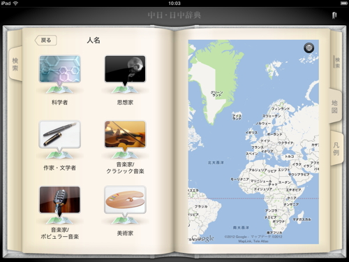The height and width of the screenshot is (262, 349).
Task: Click グリーンランド on the map
Action: (217, 94)
